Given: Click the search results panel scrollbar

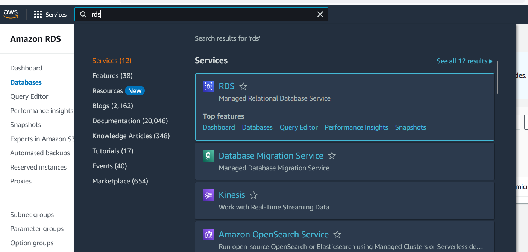Looking at the screenshot, I should point(498,77).
